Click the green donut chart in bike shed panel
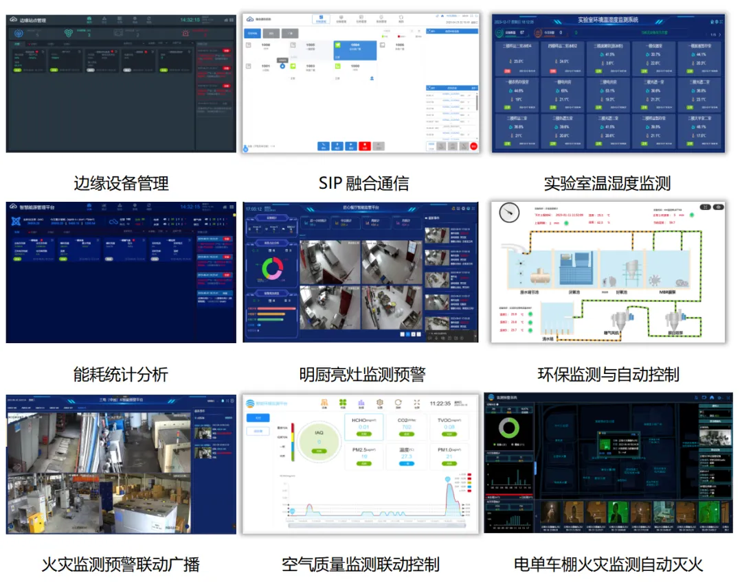742x584 pixels. pos(508,429)
